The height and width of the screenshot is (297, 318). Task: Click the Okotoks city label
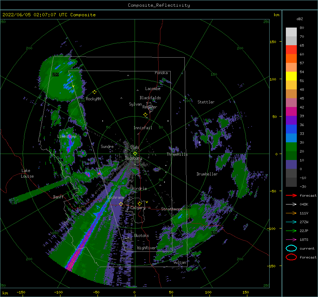pyautogui.click(x=141, y=236)
